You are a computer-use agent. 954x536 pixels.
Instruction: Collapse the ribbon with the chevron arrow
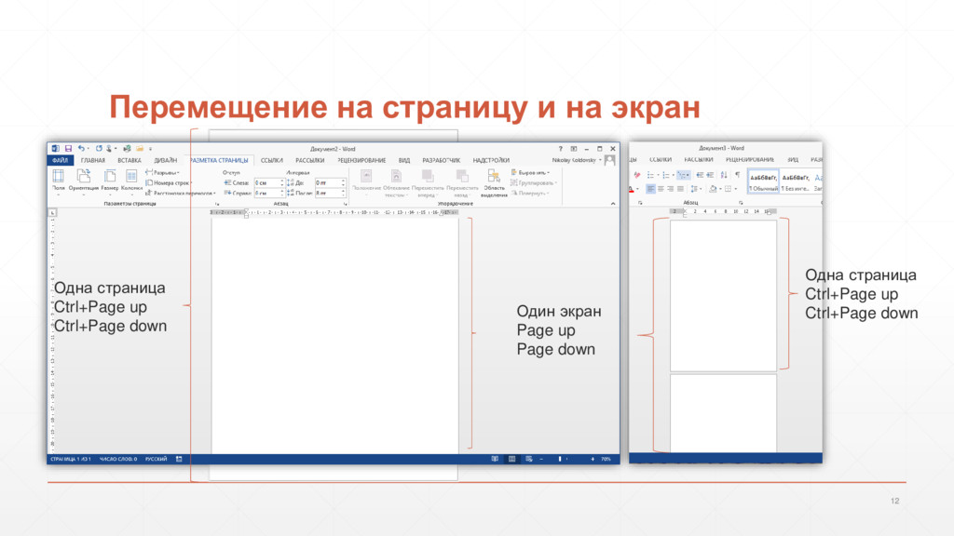pyautogui.click(x=613, y=204)
